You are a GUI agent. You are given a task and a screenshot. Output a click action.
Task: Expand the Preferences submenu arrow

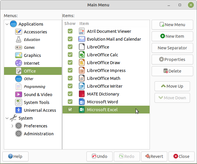click(12, 126)
